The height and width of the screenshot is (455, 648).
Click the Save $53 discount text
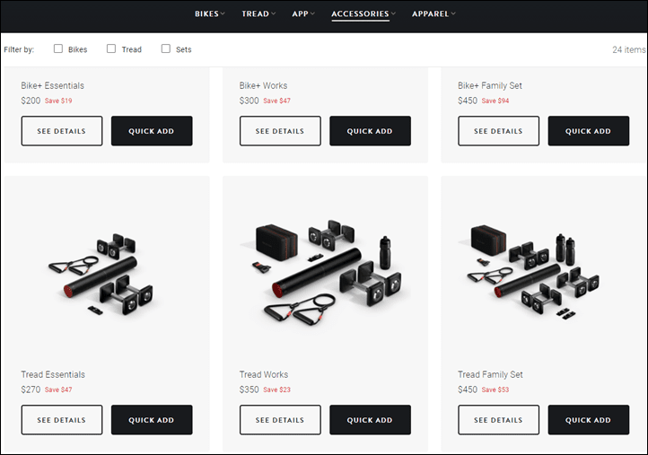(495, 389)
